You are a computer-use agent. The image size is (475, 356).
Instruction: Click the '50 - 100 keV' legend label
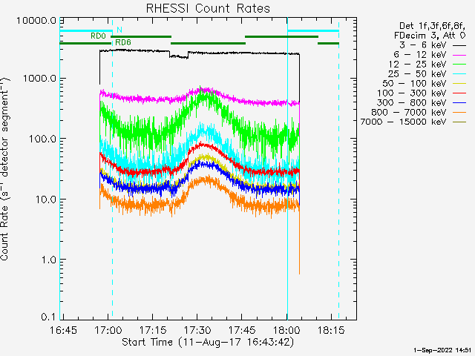414,84
